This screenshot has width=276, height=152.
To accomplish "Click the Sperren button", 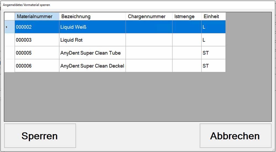I will [x=40, y=136].
